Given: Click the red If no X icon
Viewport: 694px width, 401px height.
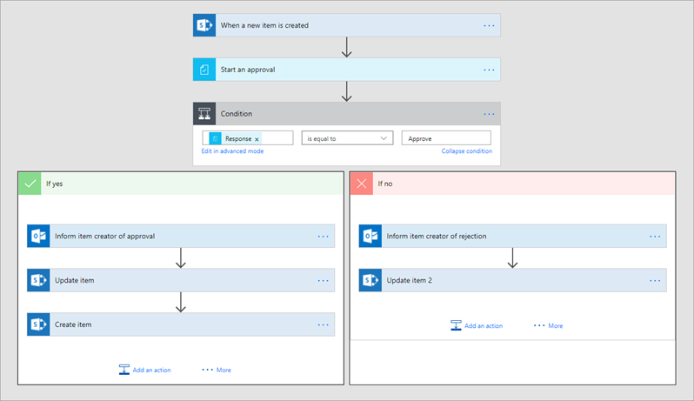Looking at the screenshot, I should [x=362, y=184].
